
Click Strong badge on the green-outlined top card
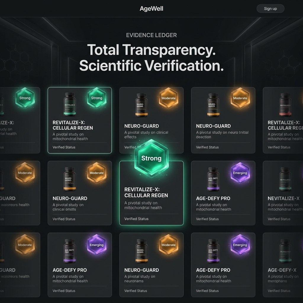click(96, 98)
